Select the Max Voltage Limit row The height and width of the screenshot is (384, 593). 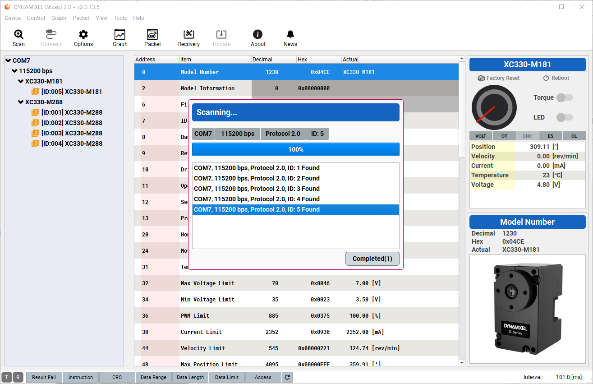tap(296, 283)
